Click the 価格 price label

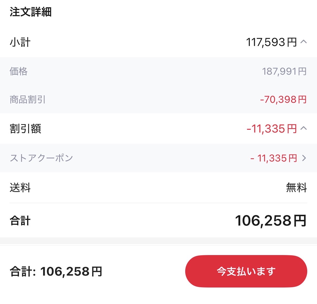click(19, 72)
